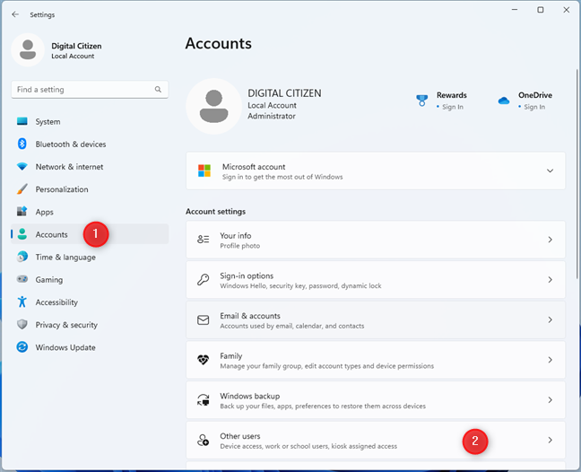Expand the Family settings row arrow
The width and height of the screenshot is (581, 472).
point(550,360)
